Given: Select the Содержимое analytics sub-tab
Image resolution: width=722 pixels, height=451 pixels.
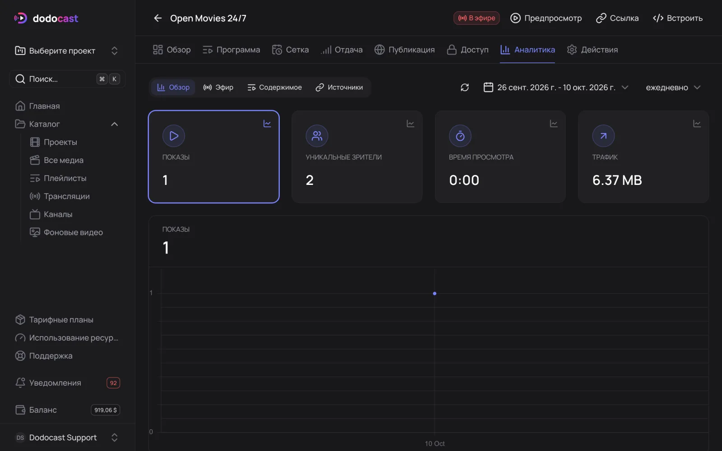Looking at the screenshot, I should [x=274, y=87].
